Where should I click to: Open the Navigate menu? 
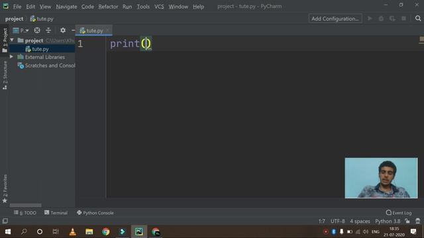[66, 7]
